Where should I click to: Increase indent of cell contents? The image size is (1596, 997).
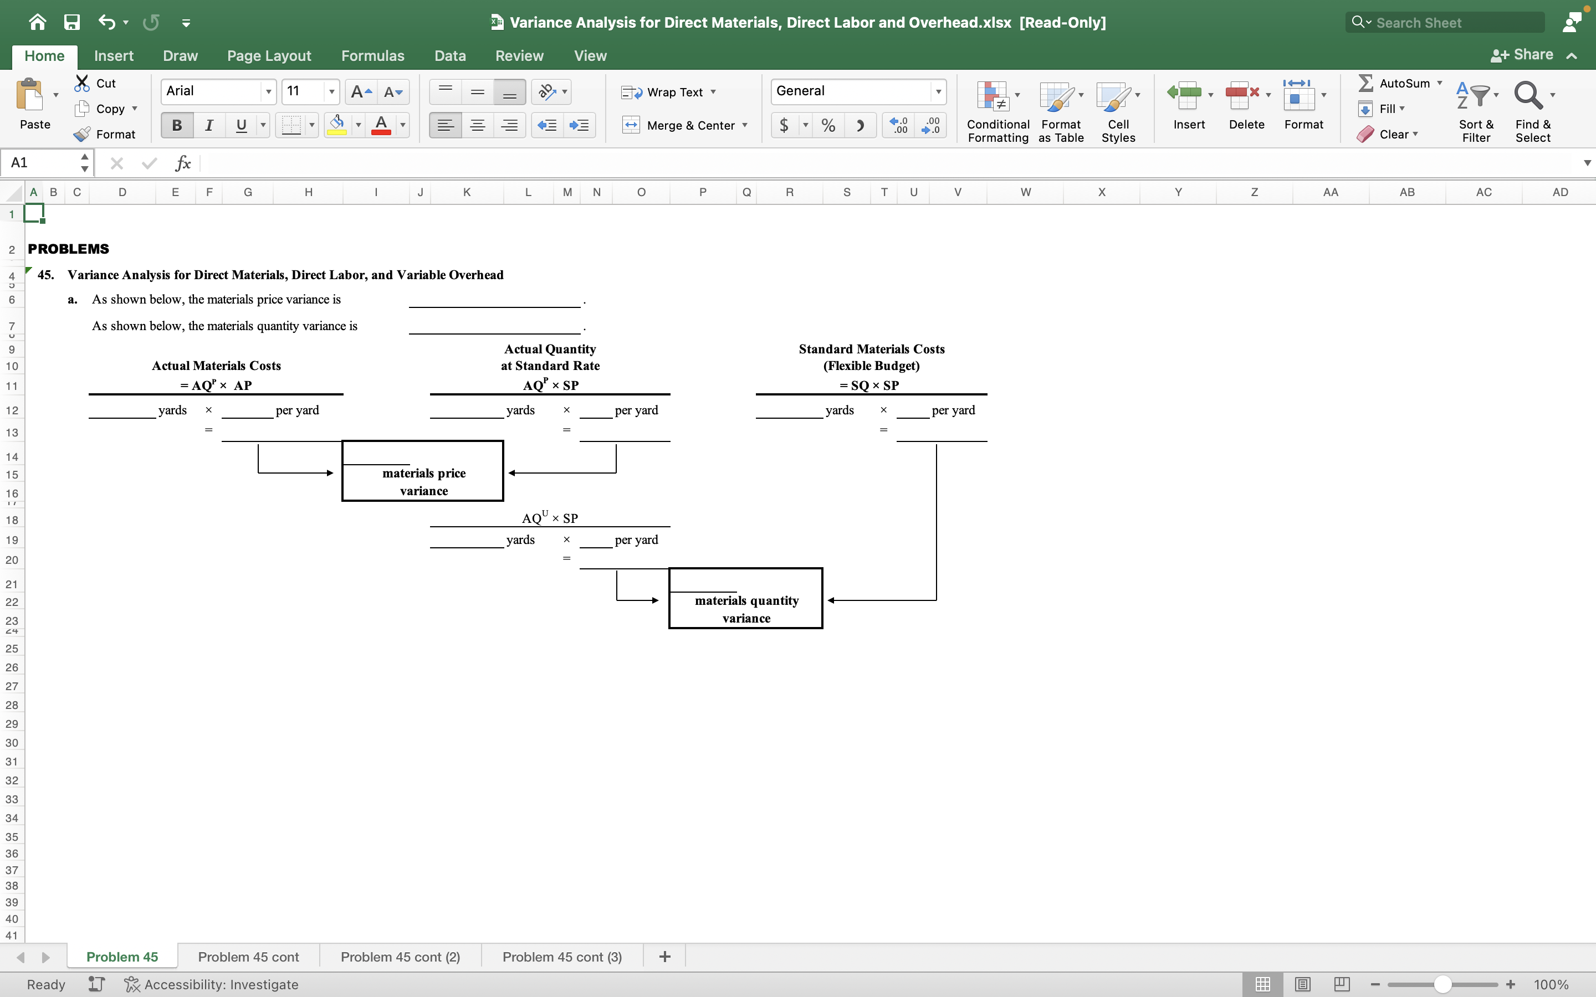point(579,125)
